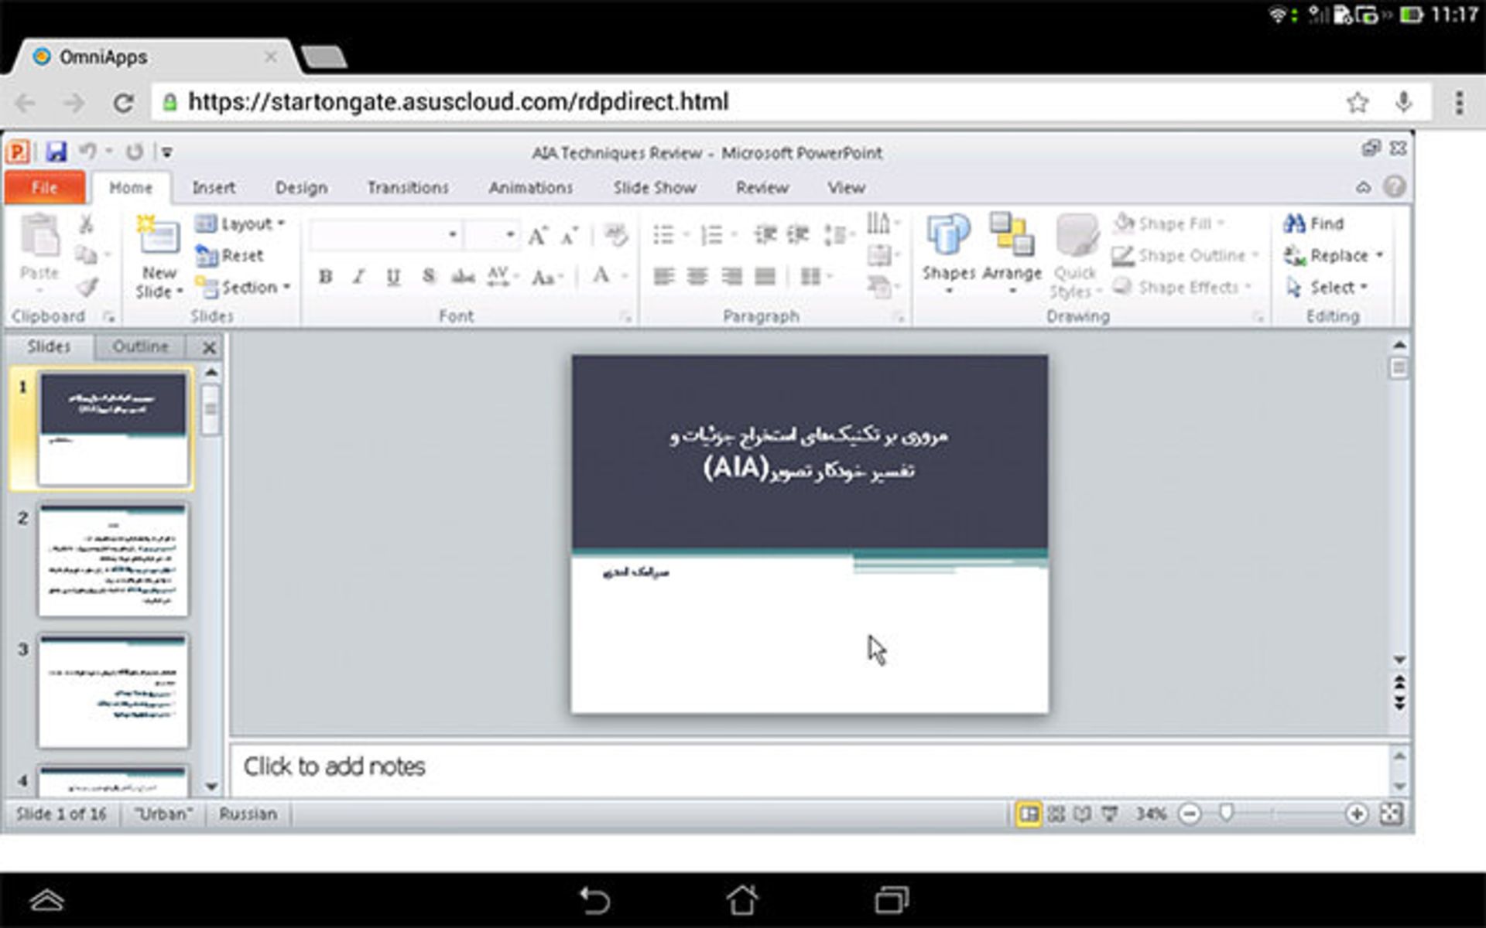
Task: Toggle Bold formatting
Action: point(326,277)
